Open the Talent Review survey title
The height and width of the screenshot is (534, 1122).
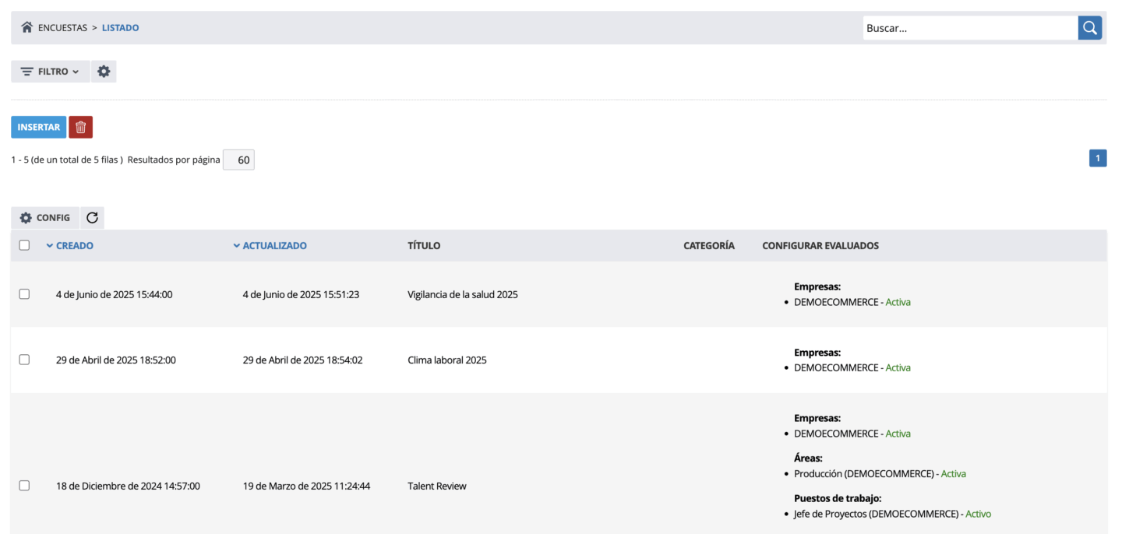(437, 486)
